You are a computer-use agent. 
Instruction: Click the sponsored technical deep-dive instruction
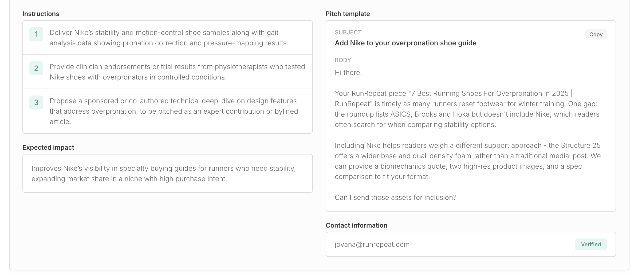(174, 111)
